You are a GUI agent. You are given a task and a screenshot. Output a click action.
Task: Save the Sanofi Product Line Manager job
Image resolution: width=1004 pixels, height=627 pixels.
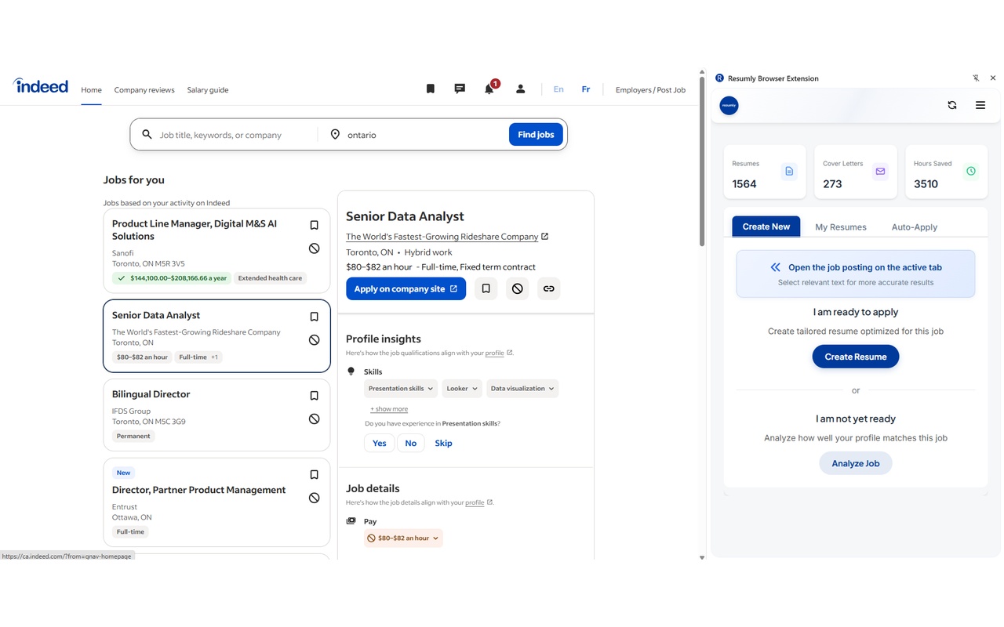click(x=314, y=224)
